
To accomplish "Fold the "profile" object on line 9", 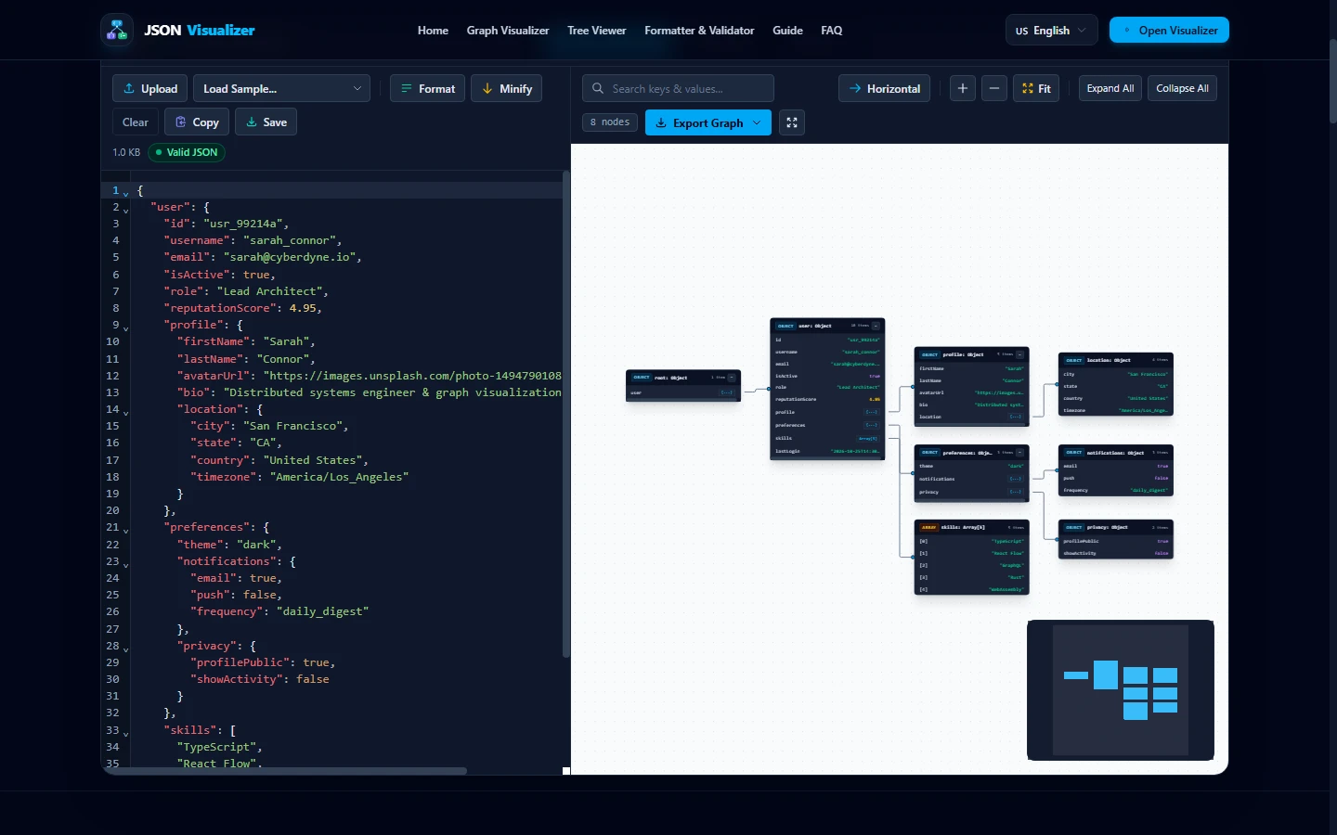I will point(126,328).
